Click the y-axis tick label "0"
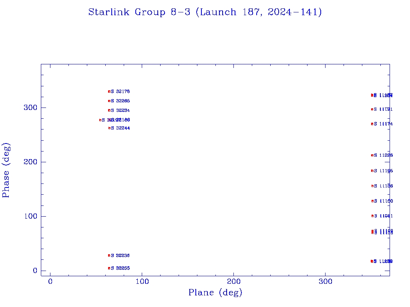410x307 pixels. coord(35,271)
